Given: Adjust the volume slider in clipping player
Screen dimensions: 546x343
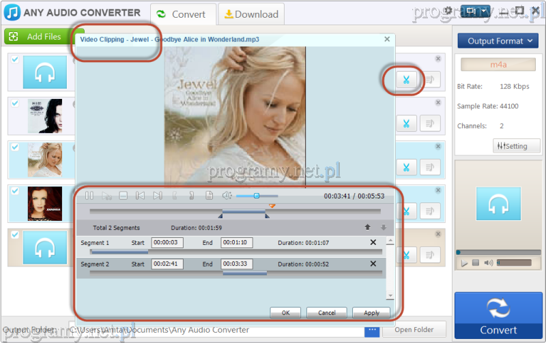Looking at the screenshot, I should pos(257,196).
